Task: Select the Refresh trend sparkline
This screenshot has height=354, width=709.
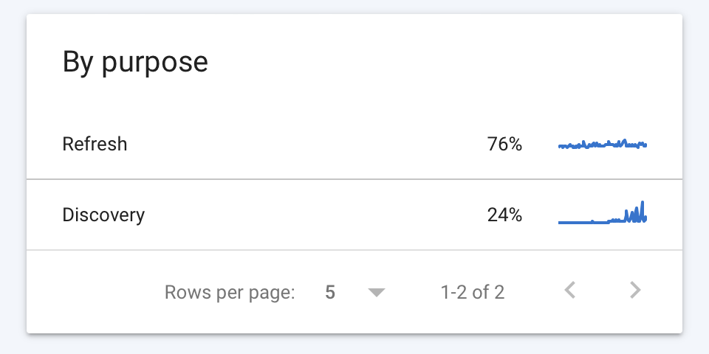Action: coord(603,145)
